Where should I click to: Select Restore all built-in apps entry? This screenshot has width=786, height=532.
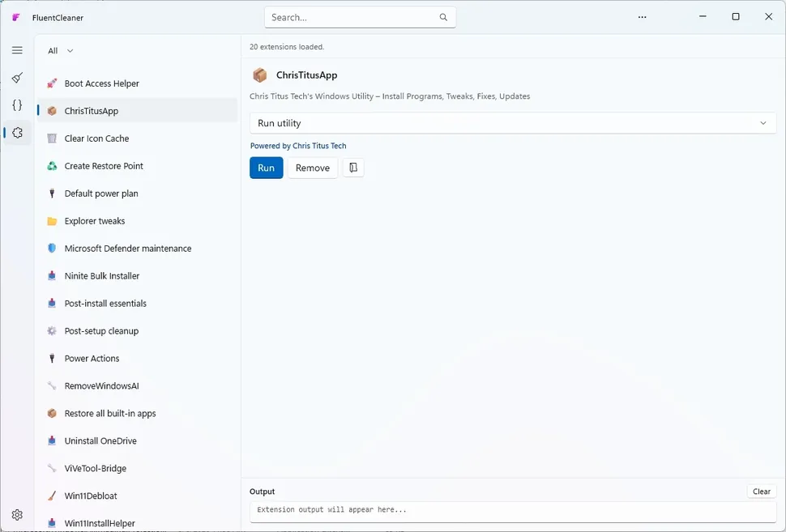click(138, 413)
